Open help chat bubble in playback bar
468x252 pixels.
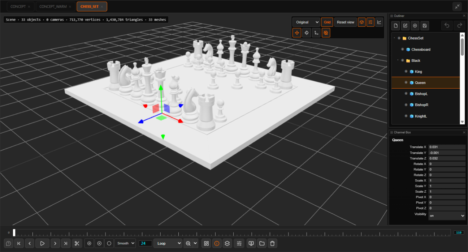pyautogui.click(x=8, y=243)
